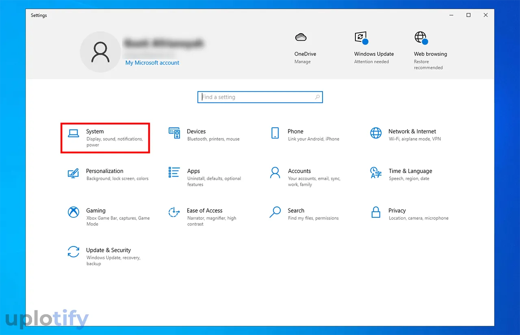520x335 pixels.
Task: Open the Apps settings label
Action: pyautogui.click(x=193, y=171)
